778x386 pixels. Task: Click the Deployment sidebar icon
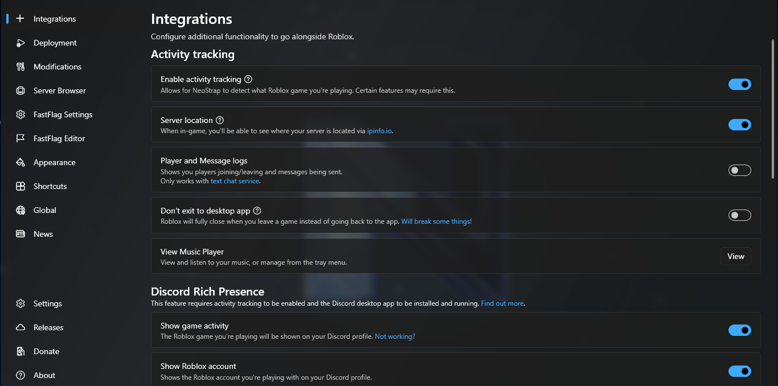click(21, 43)
